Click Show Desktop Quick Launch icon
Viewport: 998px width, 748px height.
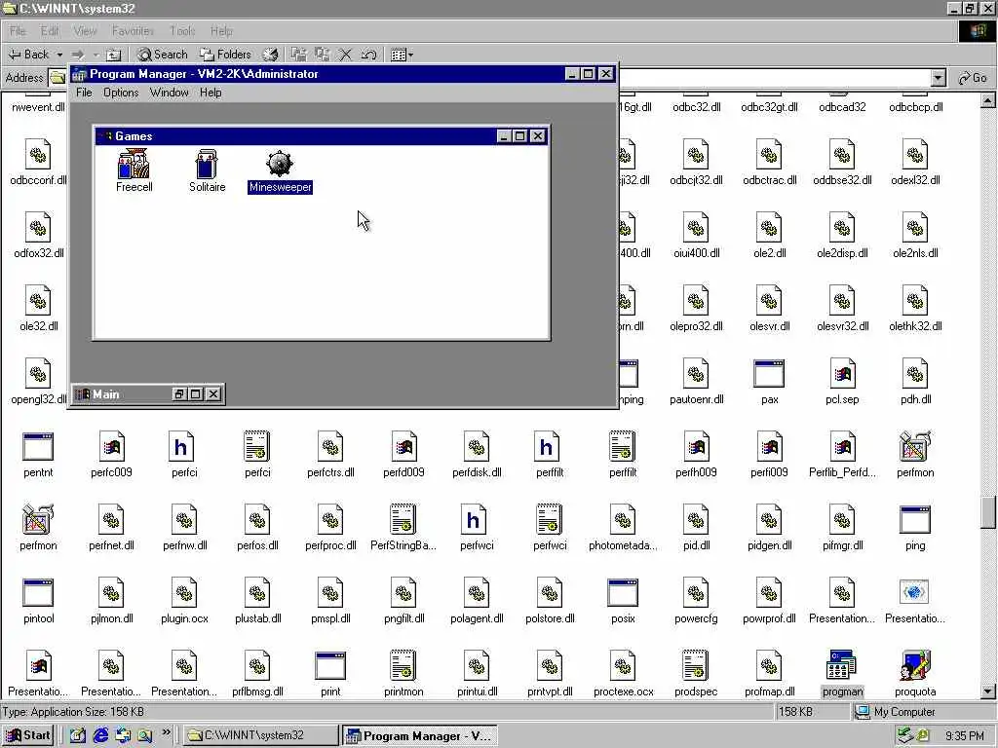point(78,735)
